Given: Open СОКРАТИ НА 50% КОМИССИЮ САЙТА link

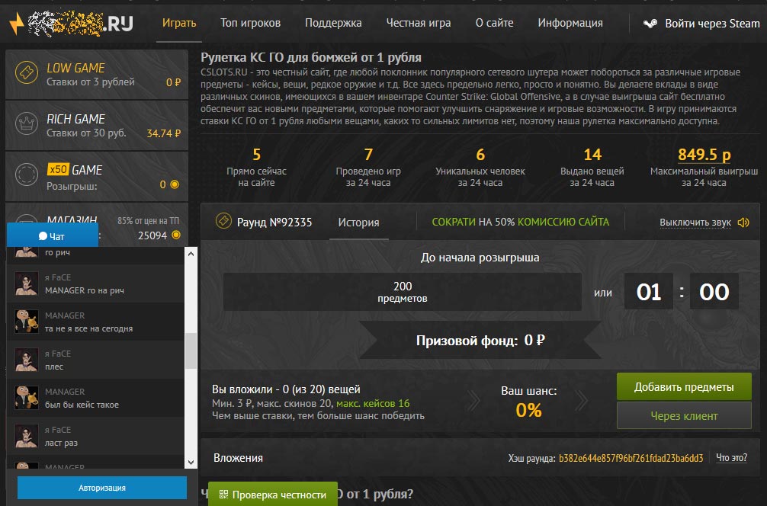Looking at the screenshot, I should click(521, 222).
